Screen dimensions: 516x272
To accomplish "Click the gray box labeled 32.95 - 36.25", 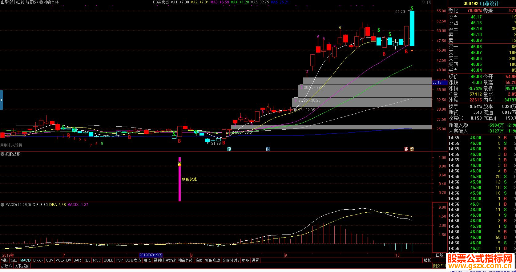I will 362,102.
